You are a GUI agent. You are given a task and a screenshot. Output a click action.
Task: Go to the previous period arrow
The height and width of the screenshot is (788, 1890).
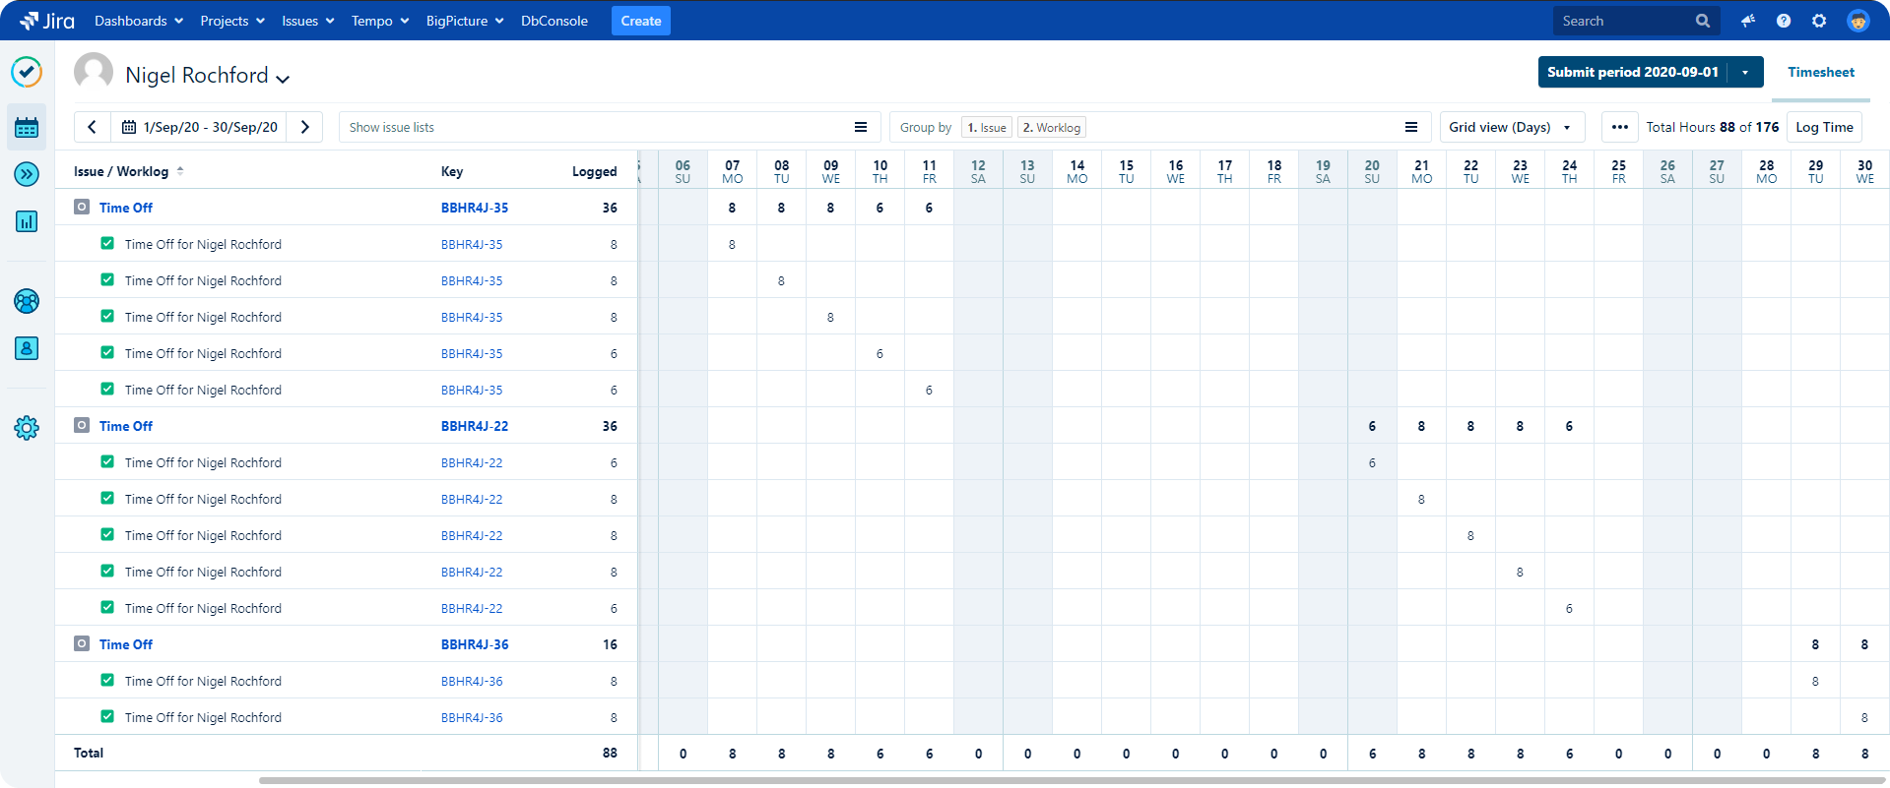pos(92,127)
